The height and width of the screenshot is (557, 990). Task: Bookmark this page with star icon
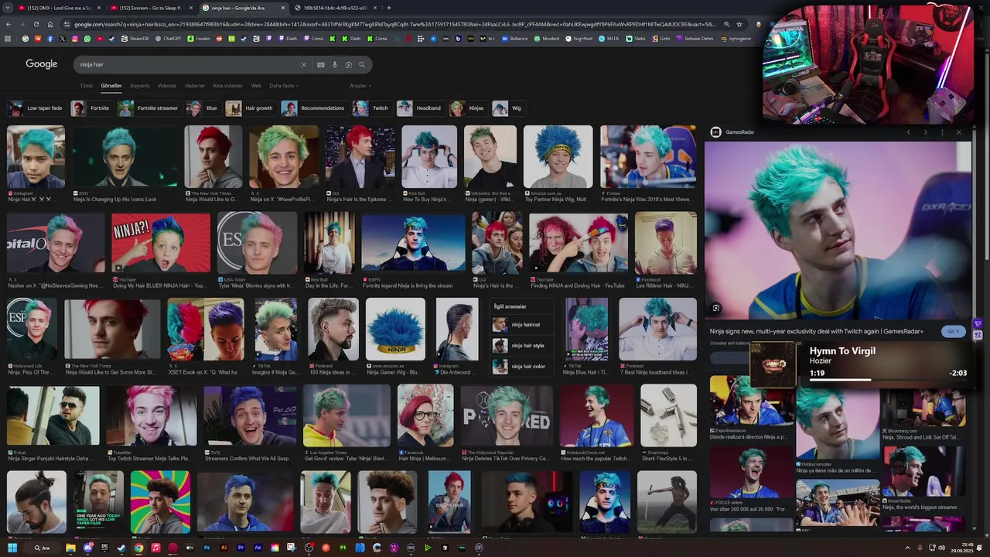[x=739, y=24]
